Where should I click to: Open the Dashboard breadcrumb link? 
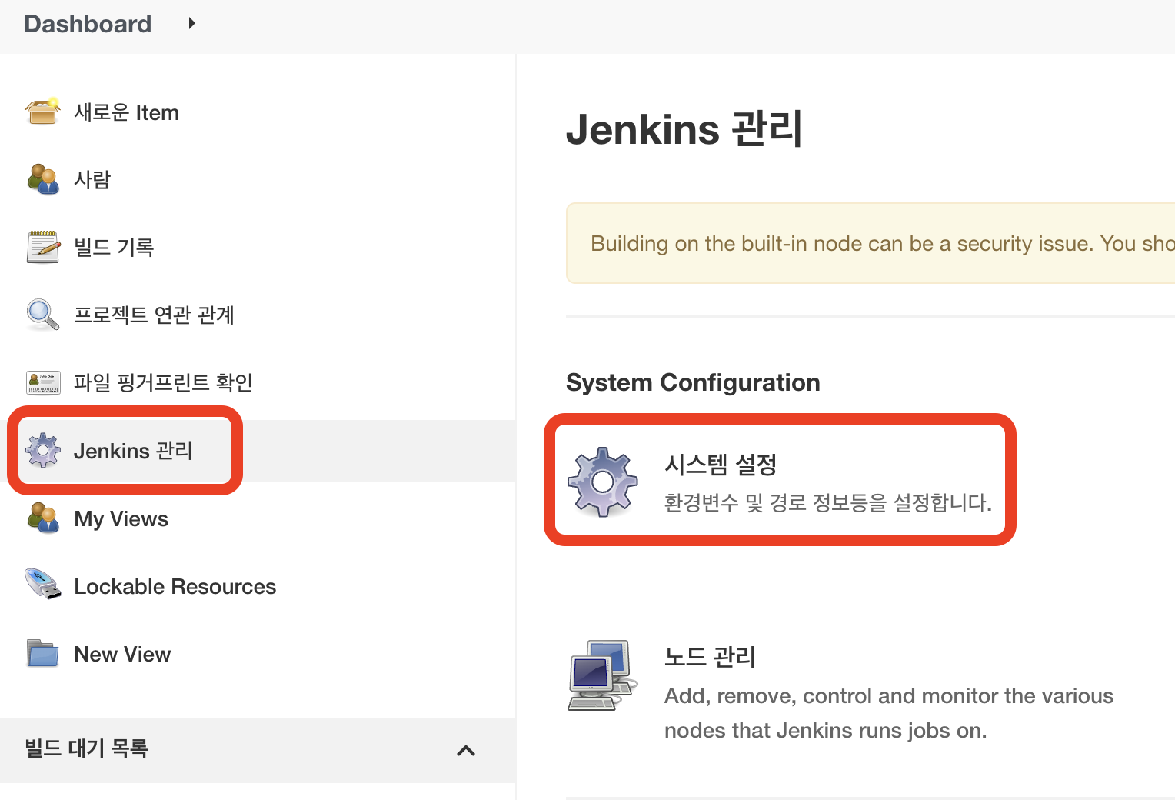tap(87, 23)
